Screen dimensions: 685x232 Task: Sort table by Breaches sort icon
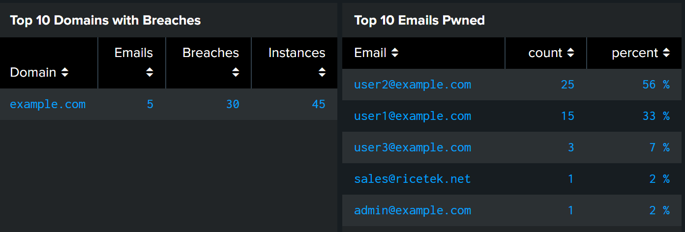[x=236, y=72]
